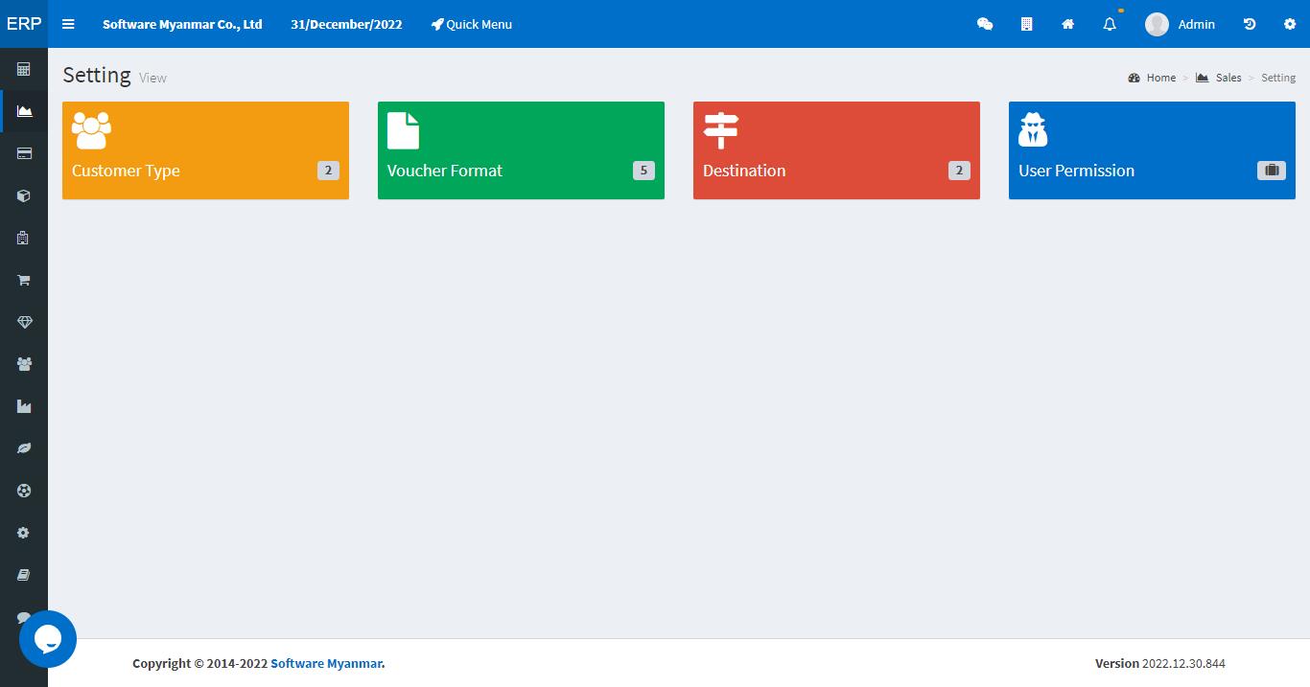Toggle the hamburger sidebar menu

tap(68, 24)
